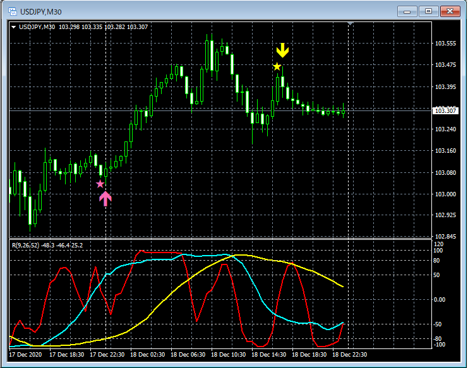Select the pink star marker

pos(100,184)
